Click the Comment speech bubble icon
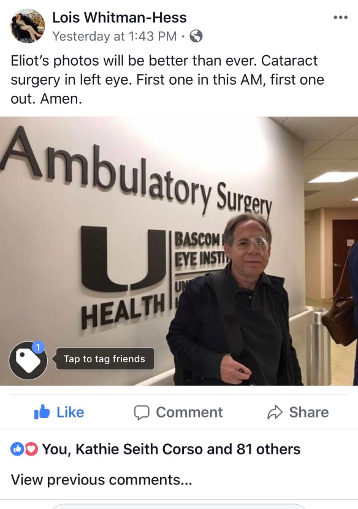 142,412
